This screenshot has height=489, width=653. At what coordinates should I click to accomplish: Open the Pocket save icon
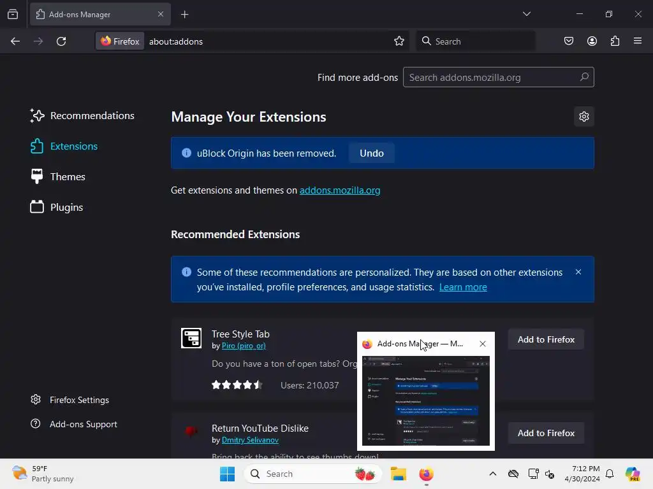568,41
